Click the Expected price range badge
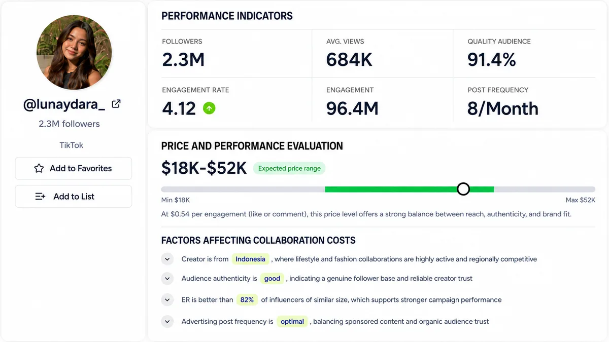 tap(289, 168)
